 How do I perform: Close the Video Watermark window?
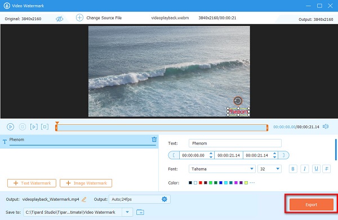[x=330, y=6]
